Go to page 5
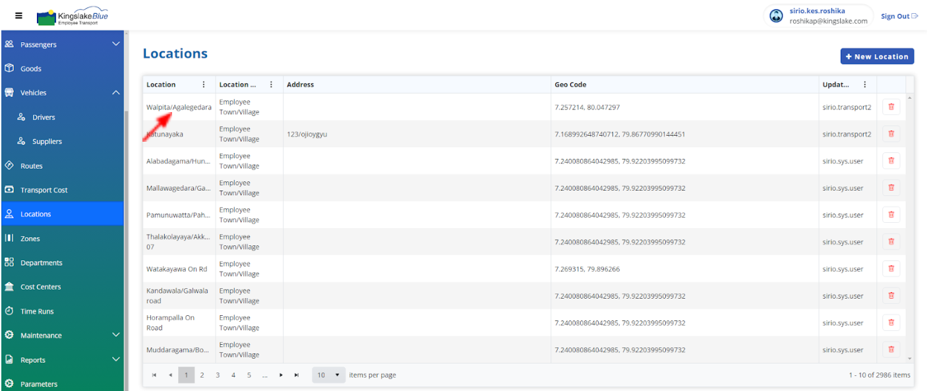This screenshot has width=931, height=391. (249, 375)
